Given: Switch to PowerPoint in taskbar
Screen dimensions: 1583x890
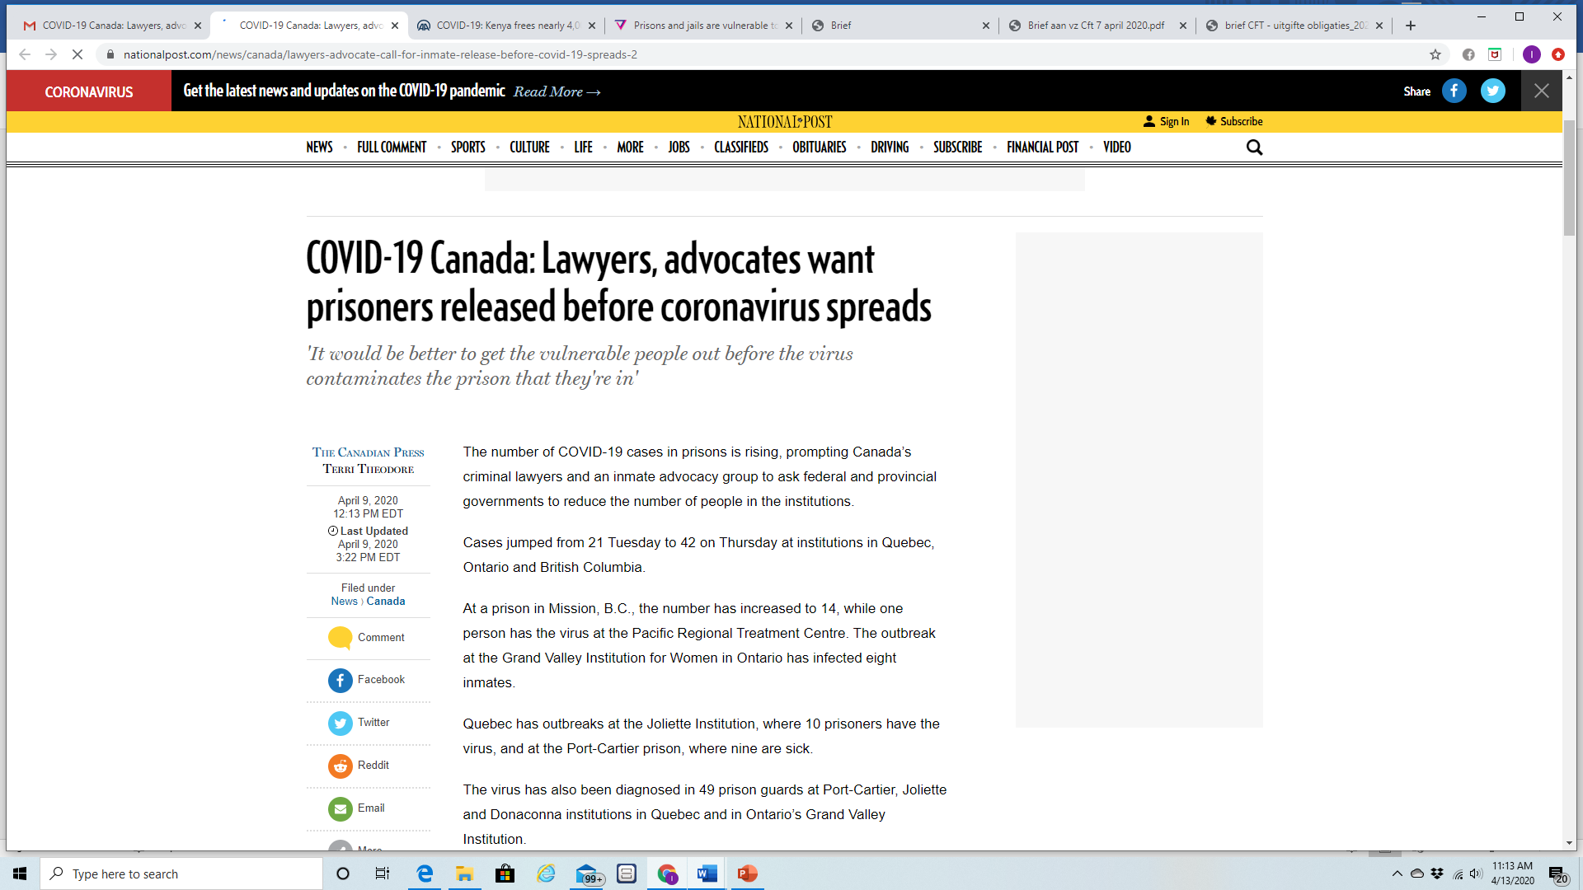Looking at the screenshot, I should point(747,874).
